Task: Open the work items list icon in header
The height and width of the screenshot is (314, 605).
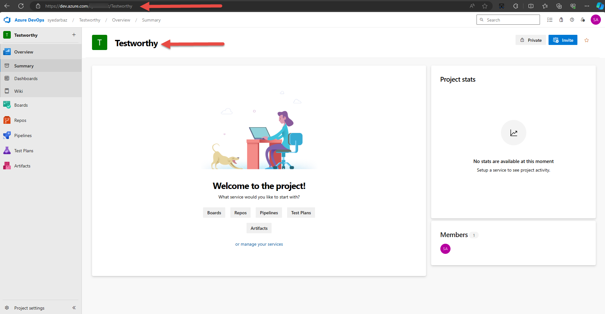Action: [550, 20]
